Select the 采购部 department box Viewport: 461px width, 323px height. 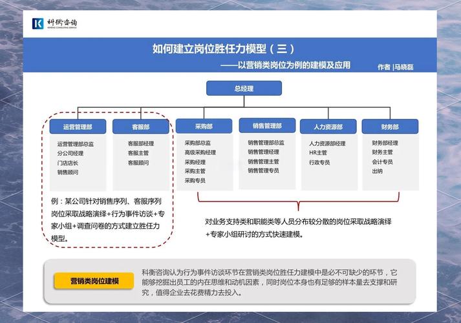[204, 126]
